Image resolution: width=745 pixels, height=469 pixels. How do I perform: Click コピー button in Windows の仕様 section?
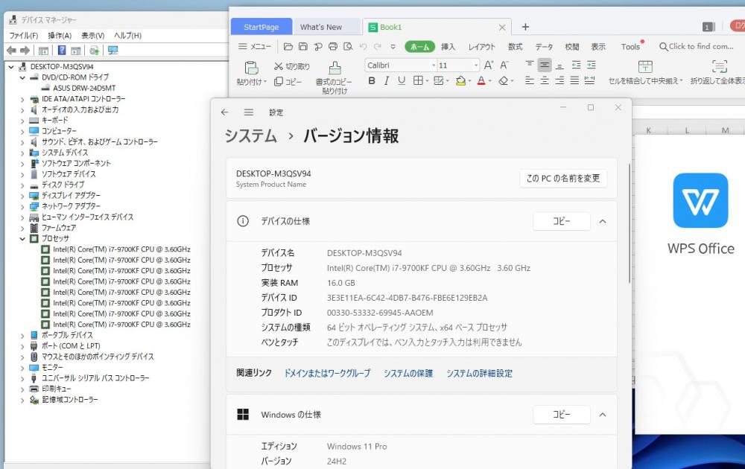pos(561,415)
